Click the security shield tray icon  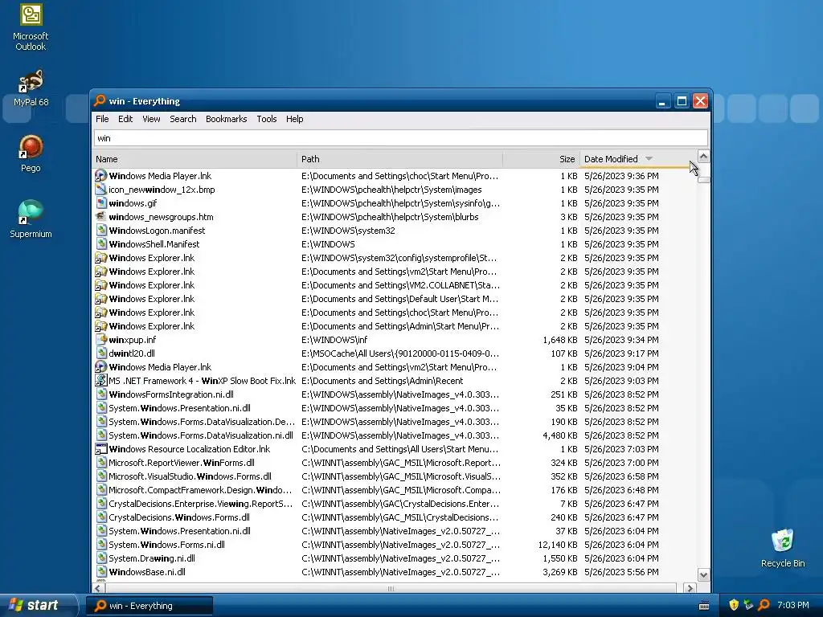click(x=734, y=605)
